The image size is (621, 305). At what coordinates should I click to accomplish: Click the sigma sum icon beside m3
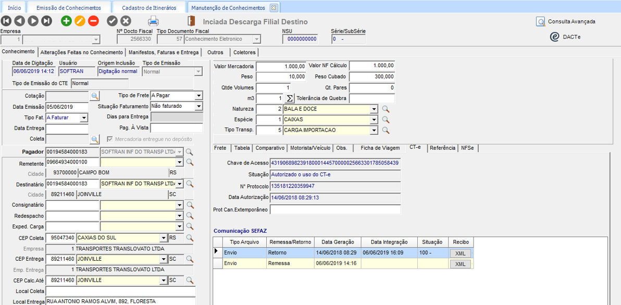click(290, 98)
